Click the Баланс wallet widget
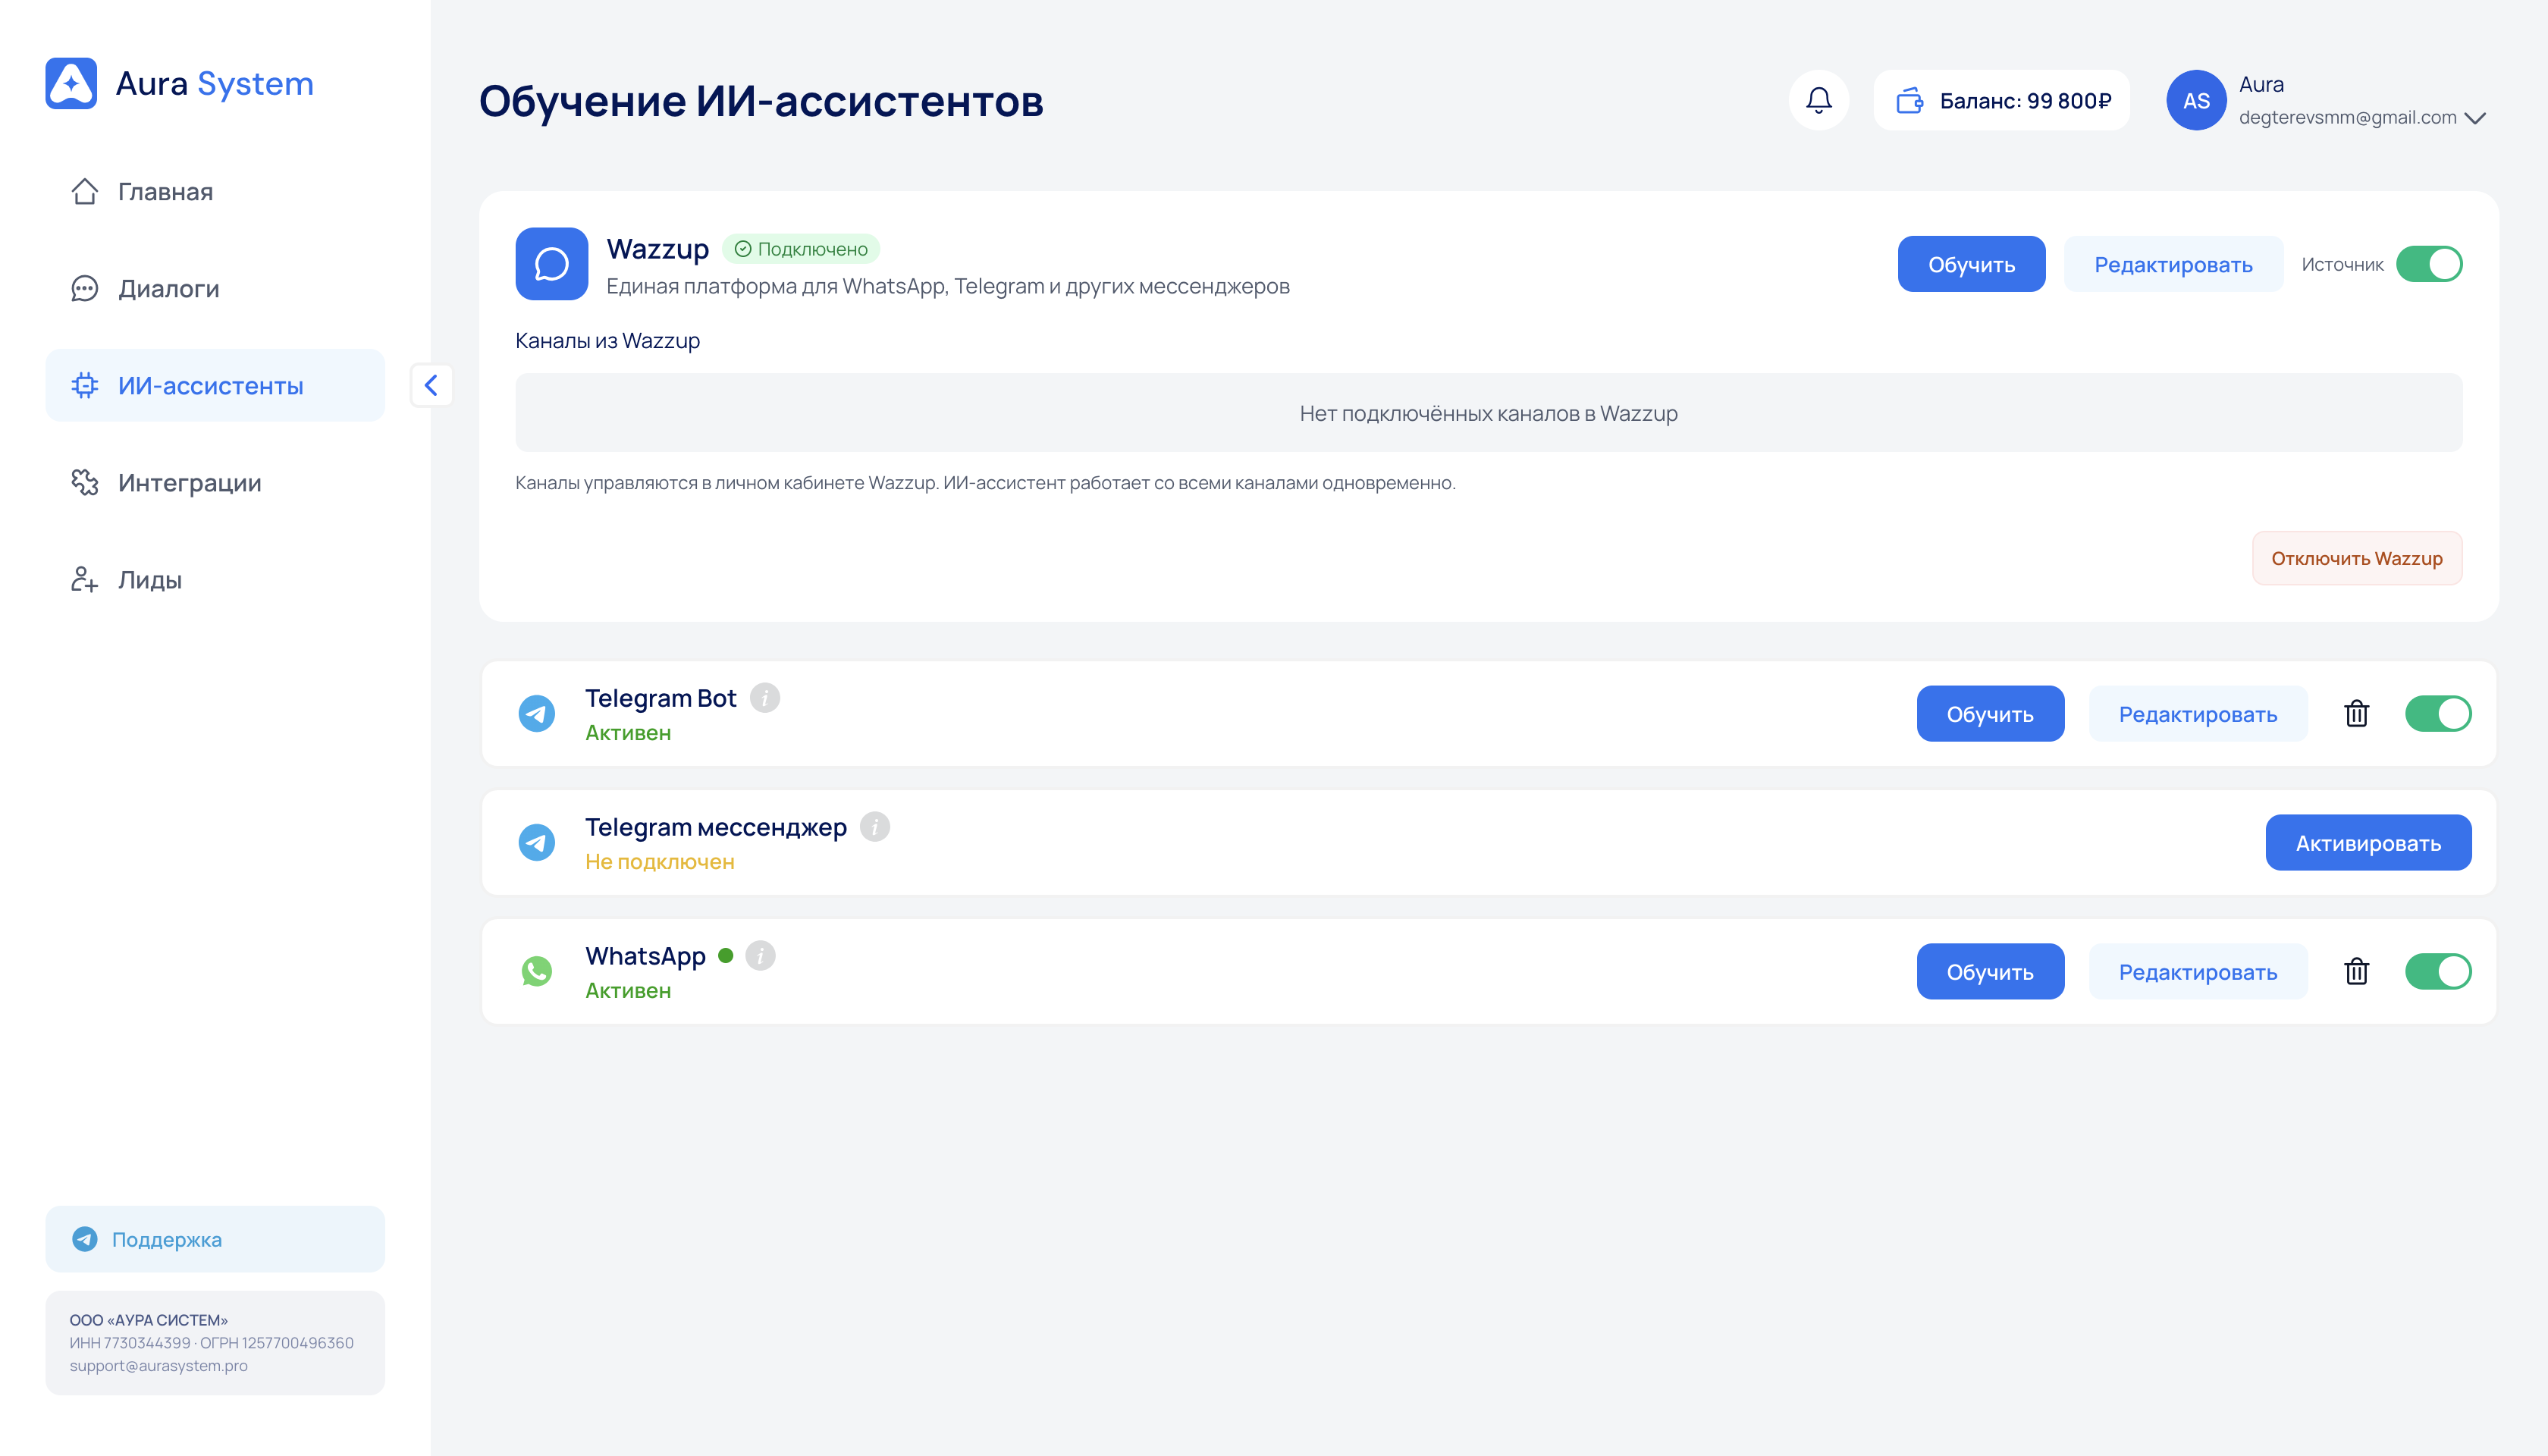2548x1456 pixels. click(2001, 100)
